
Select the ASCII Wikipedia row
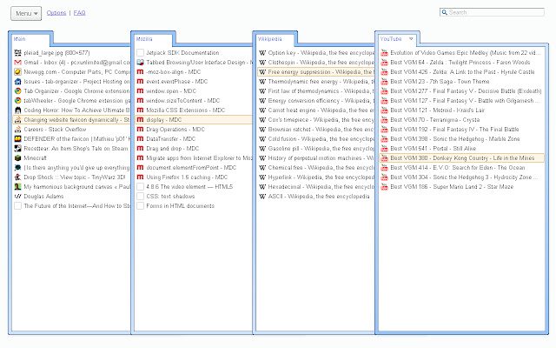[x=315, y=197]
